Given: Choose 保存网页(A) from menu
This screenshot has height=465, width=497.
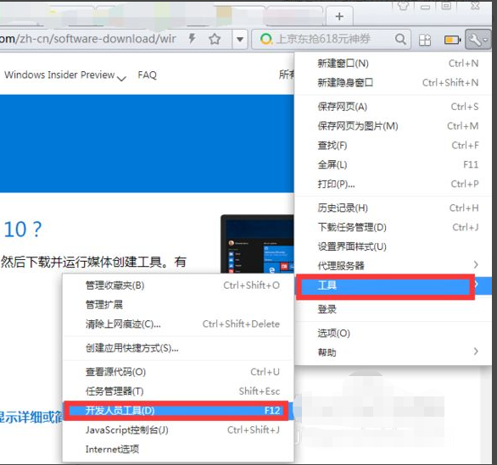Looking at the screenshot, I should [393, 107].
